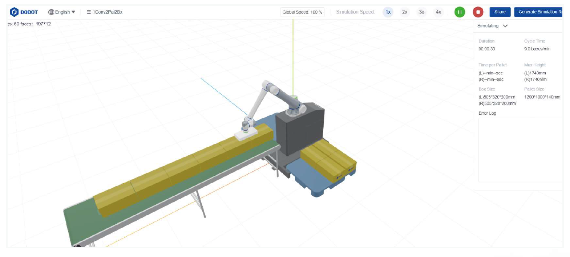Collapse the Simulating panel chevron

pos(505,26)
